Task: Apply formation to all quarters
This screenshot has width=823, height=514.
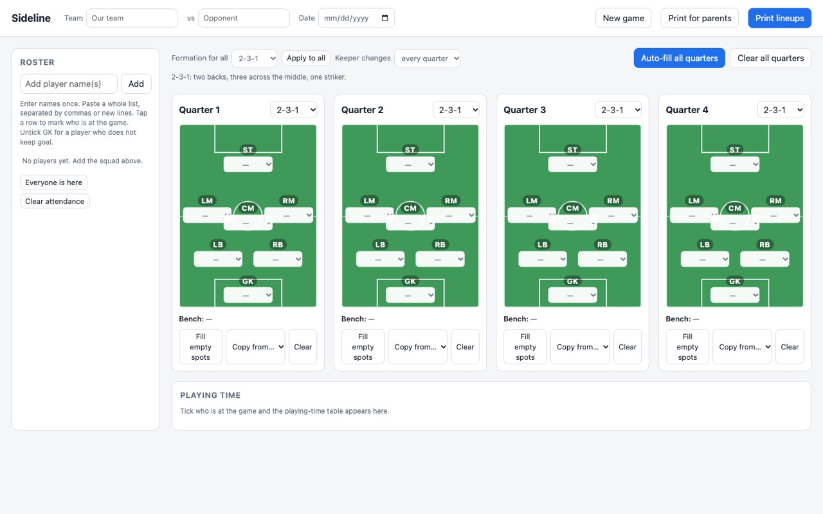Action: (x=306, y=58)
